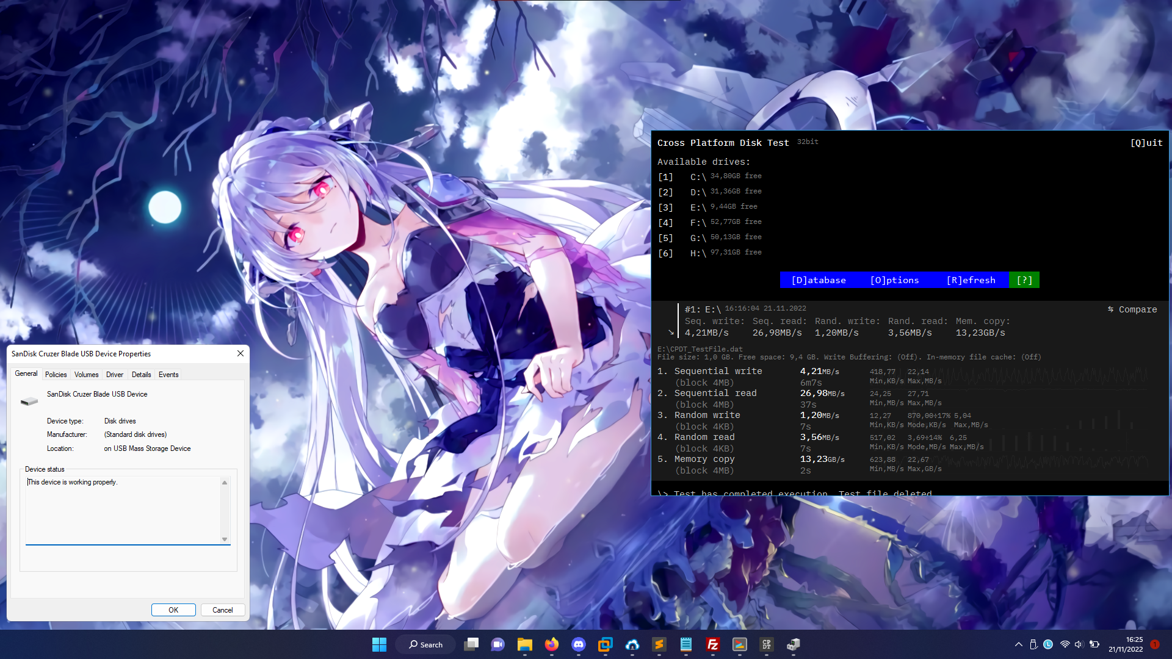The width and height of the screenshot is (1172, 659).
Task: Click the blue L tray icon
Action: [1048, 644]
